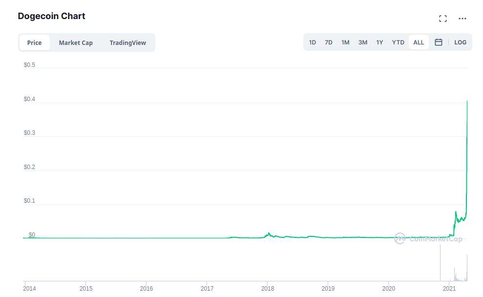Click the 2021 price peak near $0.4

(467, 102)
